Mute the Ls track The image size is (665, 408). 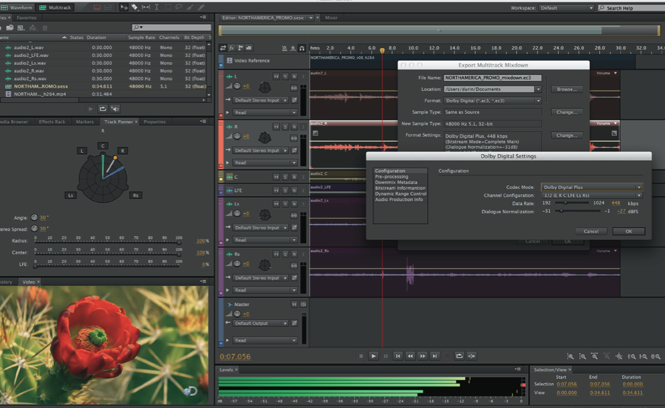coord(276,204)
